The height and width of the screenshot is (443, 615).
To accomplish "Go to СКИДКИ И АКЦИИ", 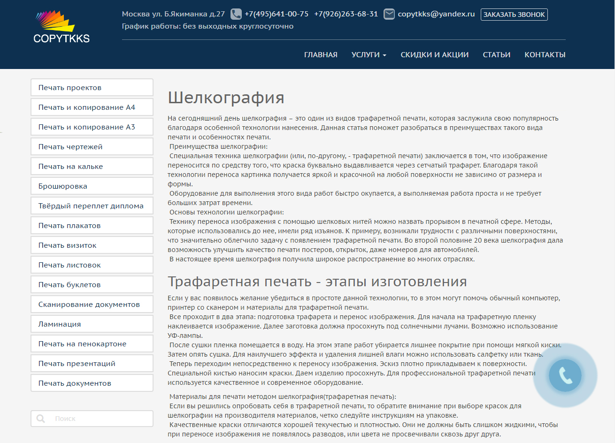I will click(435, 55).
